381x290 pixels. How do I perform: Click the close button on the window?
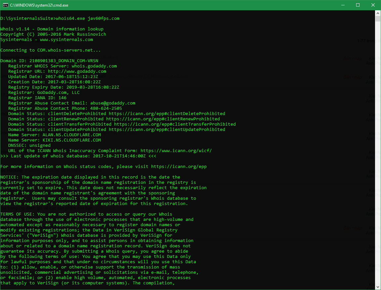click(373, 5)
